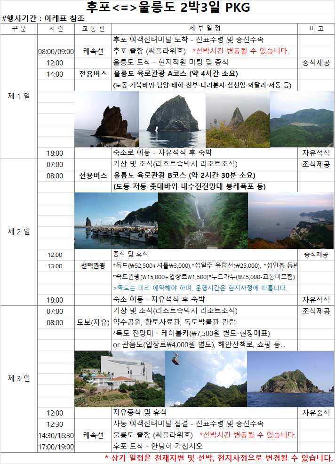Click blue '>독도는 미리 예약해야 하며' note
335x464 pixels.
[x=200, y=288]
